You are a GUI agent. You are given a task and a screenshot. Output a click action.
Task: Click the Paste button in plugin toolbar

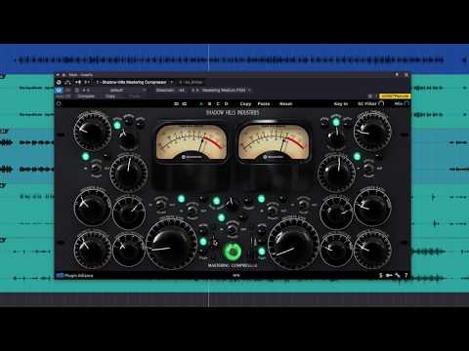coord(264,104)
